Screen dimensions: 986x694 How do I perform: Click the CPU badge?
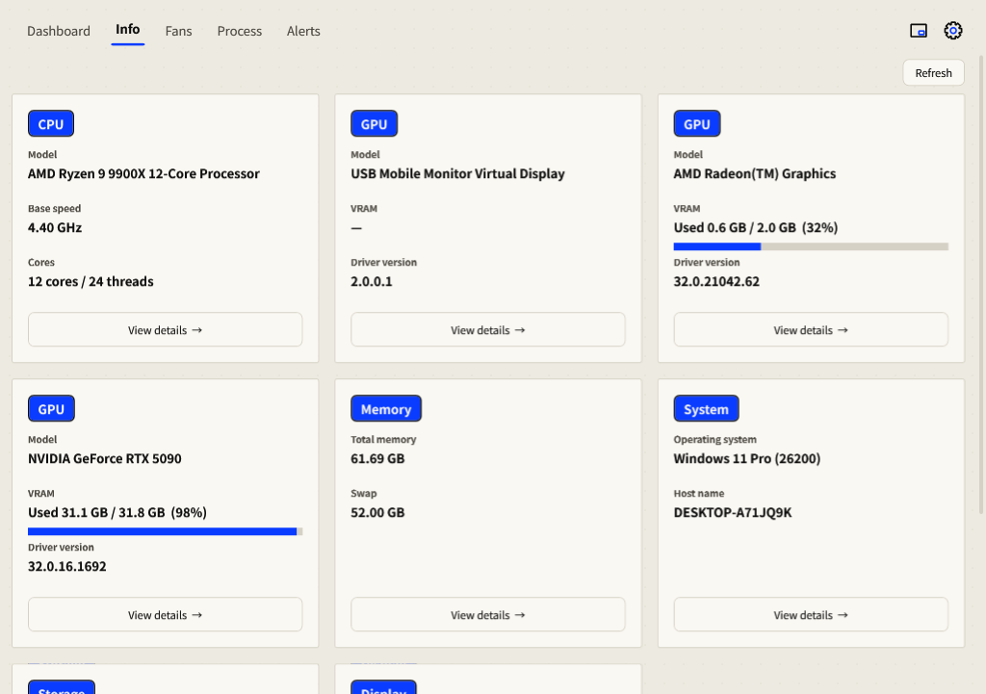coord(51,124)
